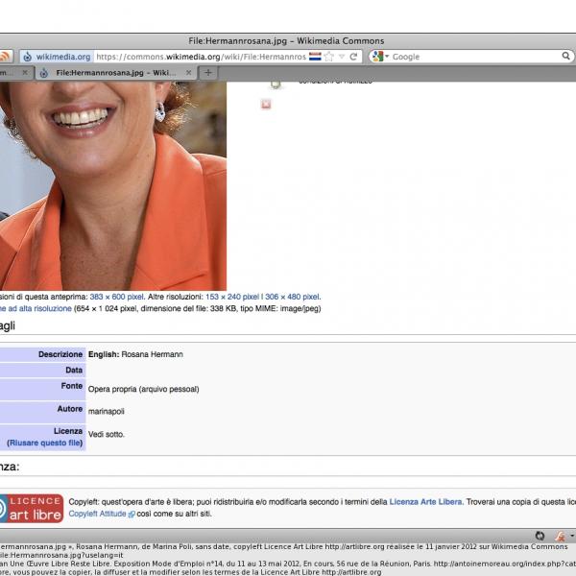Click the magnifier search icon
This screenshot has width=576, height=576.
[566, 56]
